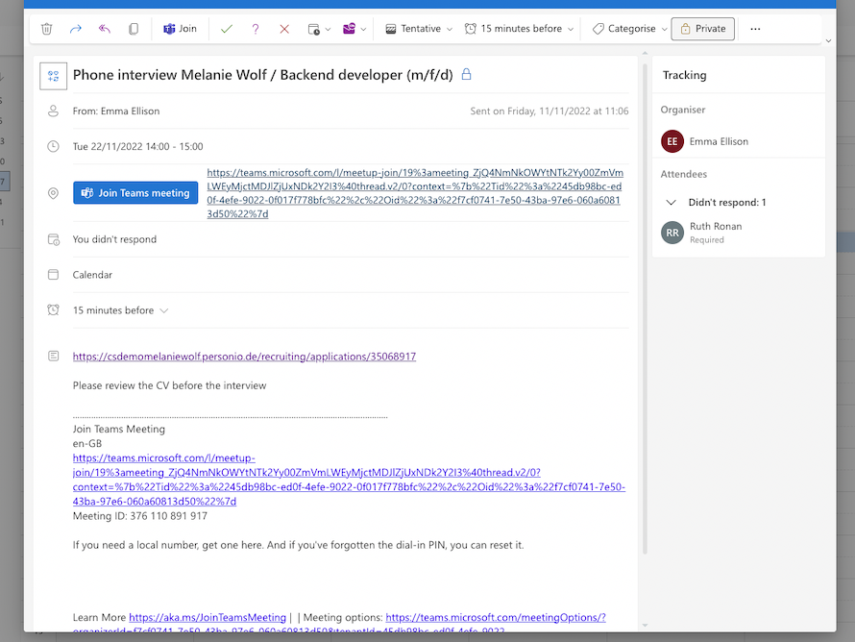Select the meeting date Tue 22/11/2022 14:00 - 15:00

coord(137,146)
